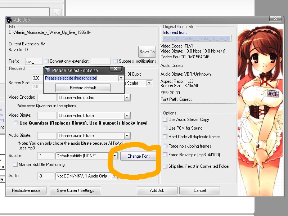The image size is (288, 216).
Task: Click the Video Encoder value field
Action: coord(47,98)
